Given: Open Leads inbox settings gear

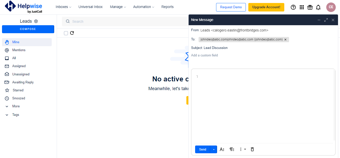Looking at the screenshot, I should [x=36, y=21].
